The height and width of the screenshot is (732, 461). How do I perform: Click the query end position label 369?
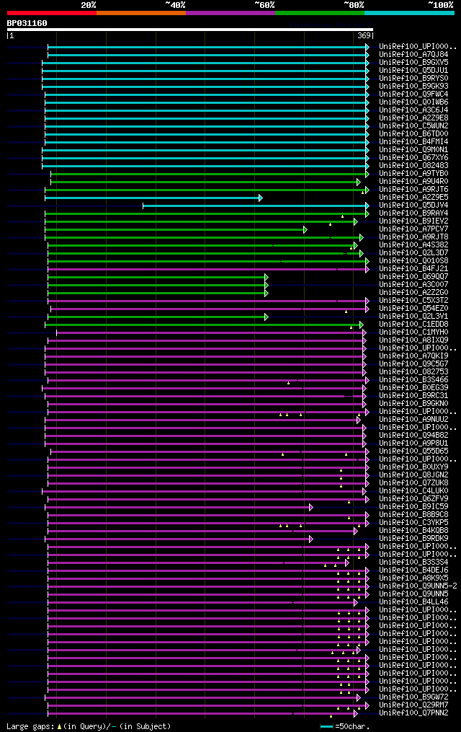(364, 35)
